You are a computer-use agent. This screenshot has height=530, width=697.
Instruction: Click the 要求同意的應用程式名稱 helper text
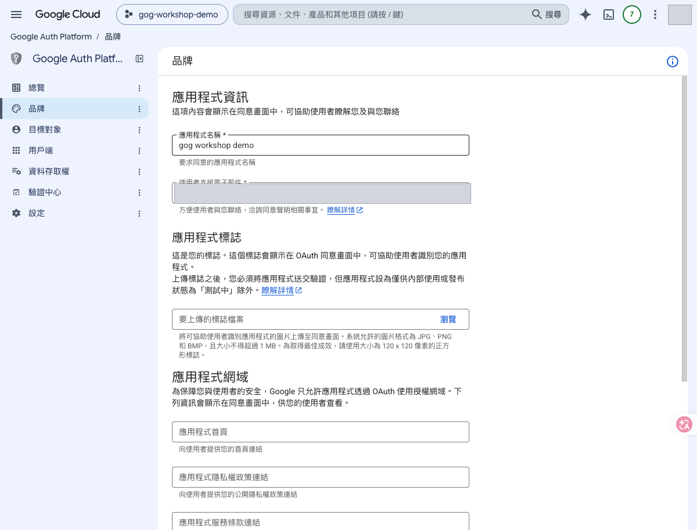pyautogui.click(x=217, y=163)
